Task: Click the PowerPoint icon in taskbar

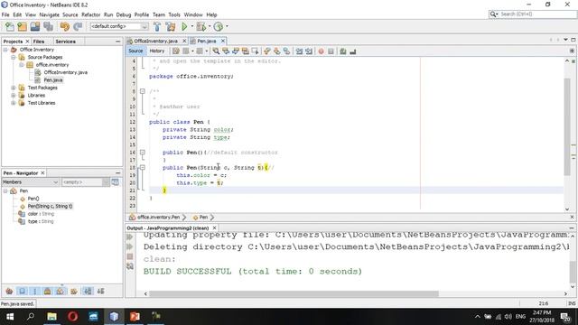Action: 135,316
